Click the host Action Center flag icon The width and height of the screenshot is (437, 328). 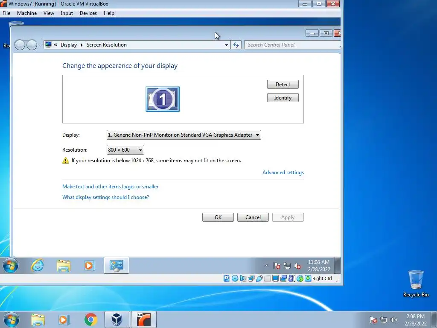(373, 320)
